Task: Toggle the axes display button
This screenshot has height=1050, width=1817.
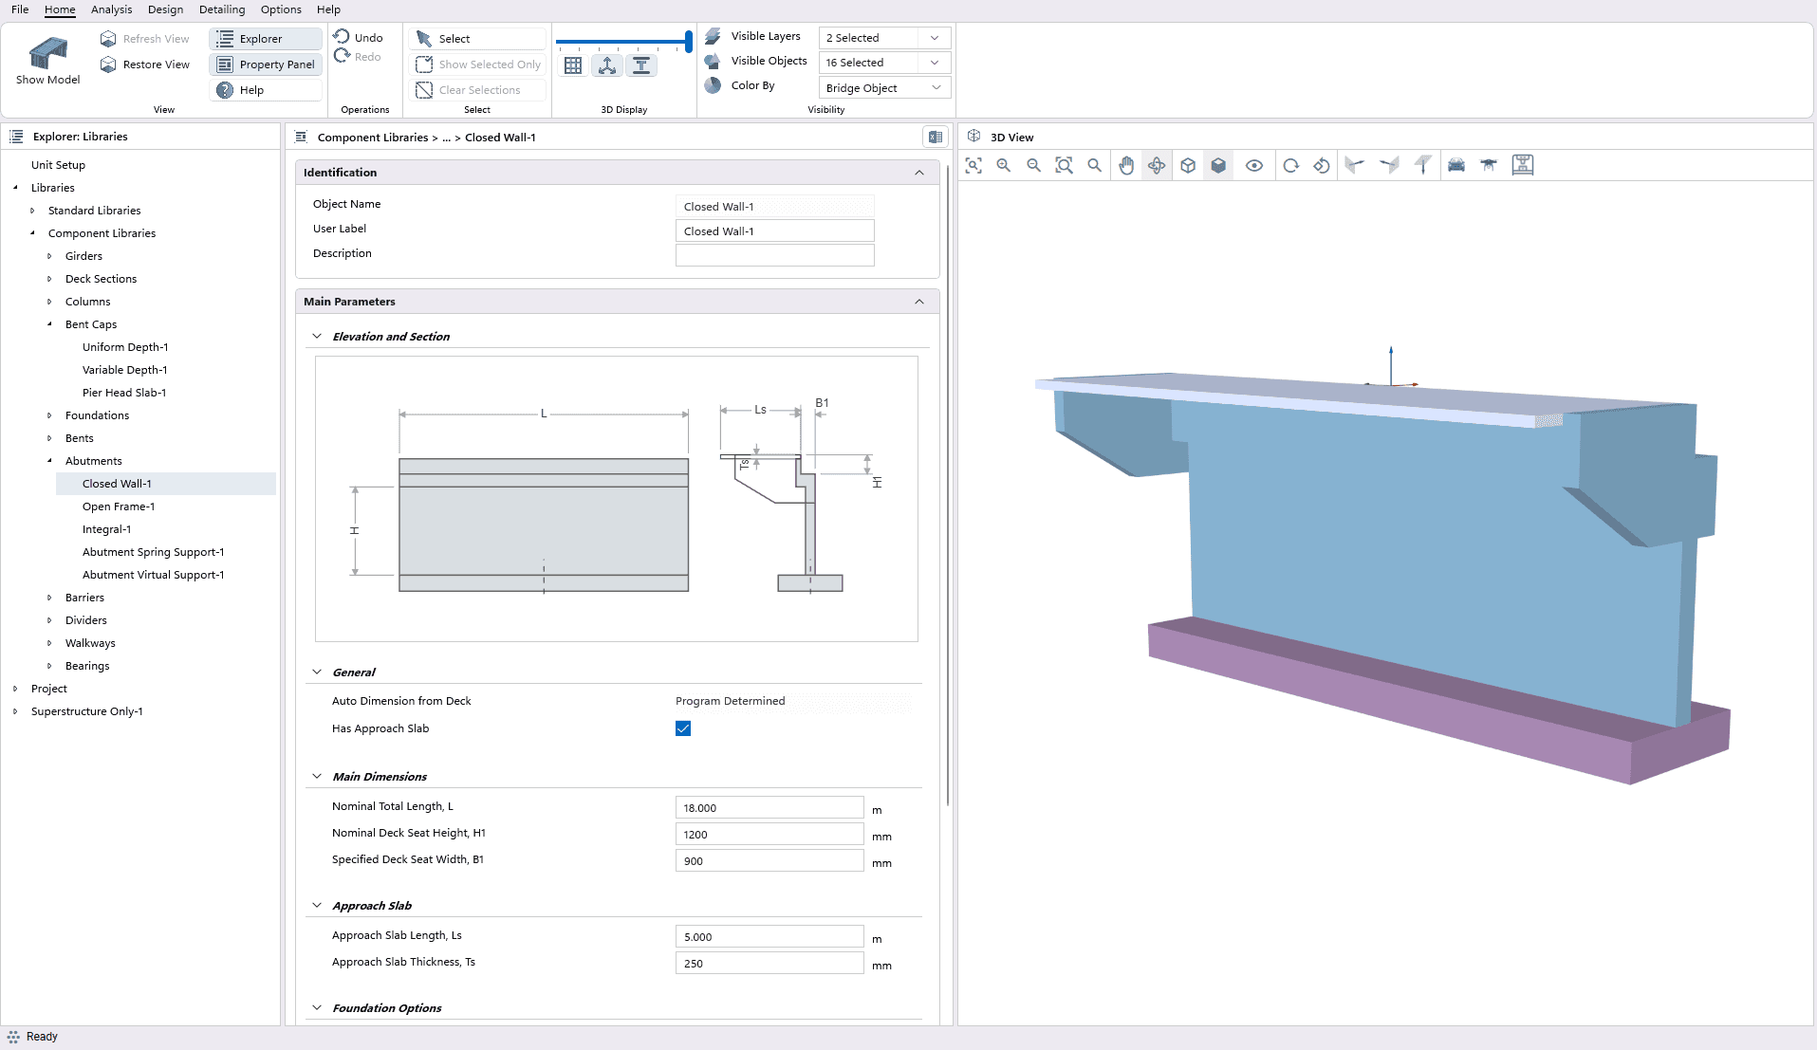Action: pyautogui.click(x=607, y=65)
